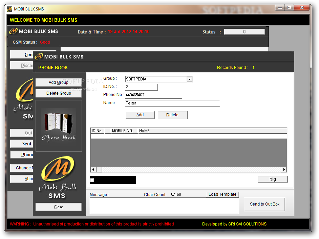Select the SOFTPEDIA group combo box

click(x=158, y=79)
